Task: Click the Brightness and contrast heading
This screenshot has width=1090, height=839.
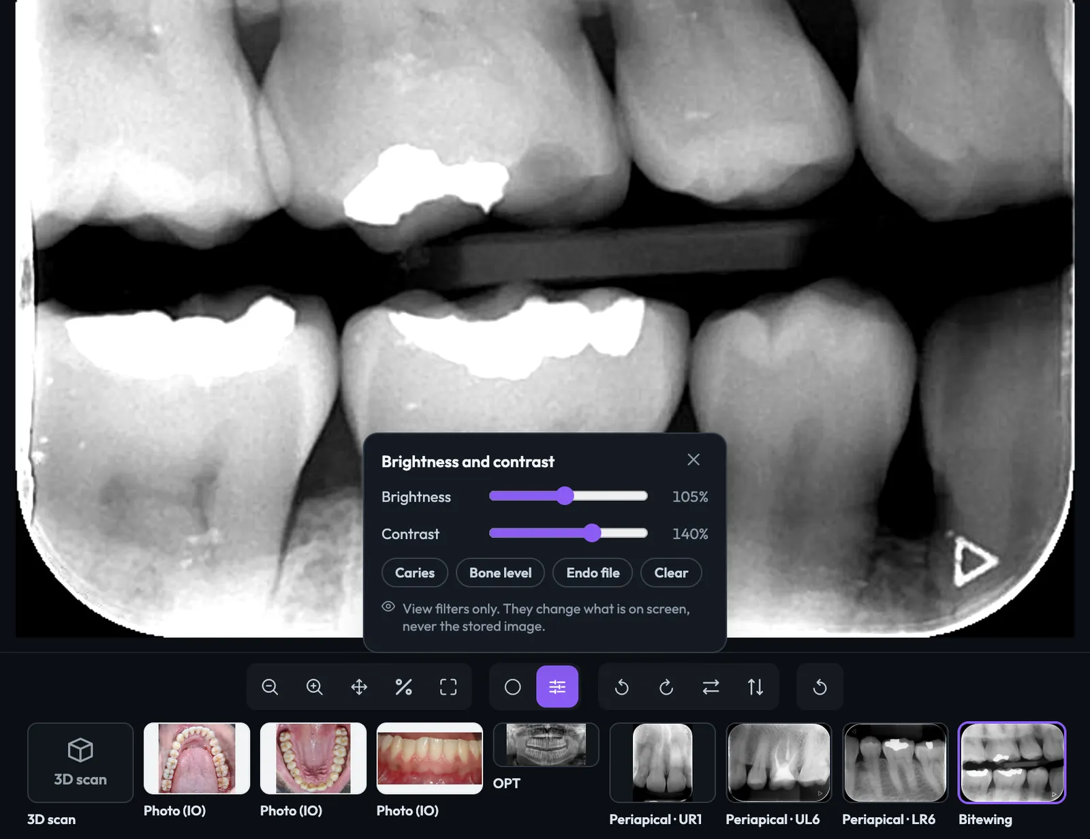Action: (468, 461)
